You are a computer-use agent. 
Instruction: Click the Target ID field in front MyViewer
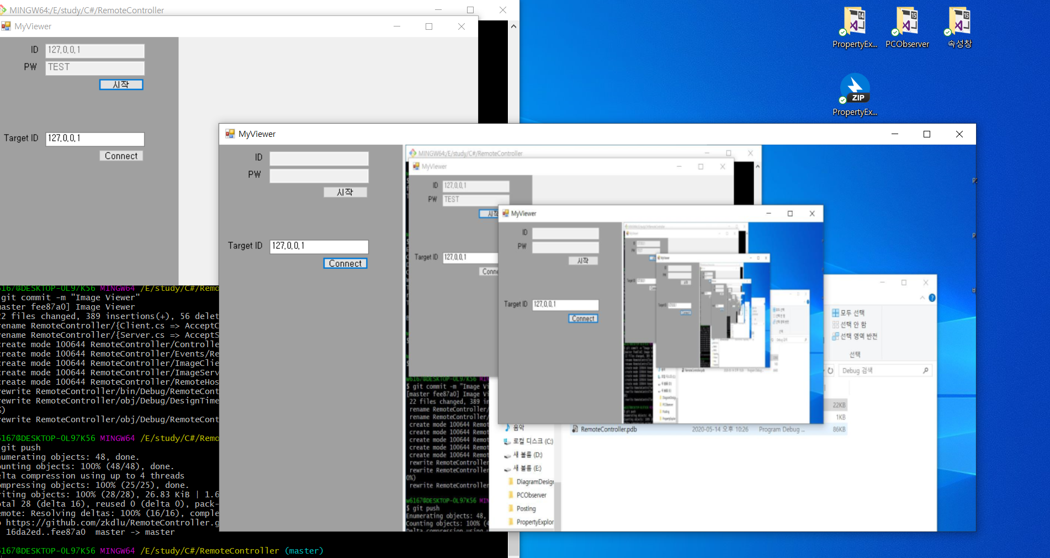(319, 246)
